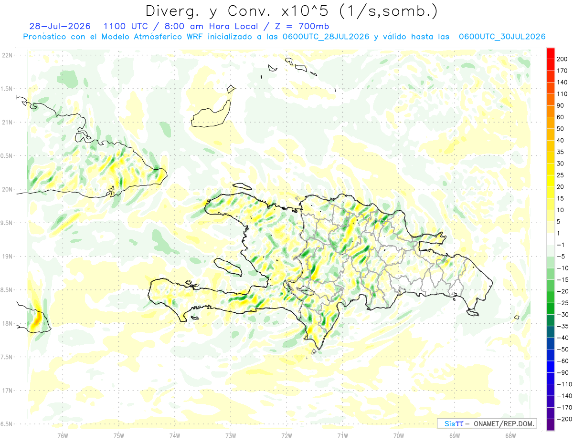
Task: Select the 20N latitude axis label
Action: pos(8,189)
